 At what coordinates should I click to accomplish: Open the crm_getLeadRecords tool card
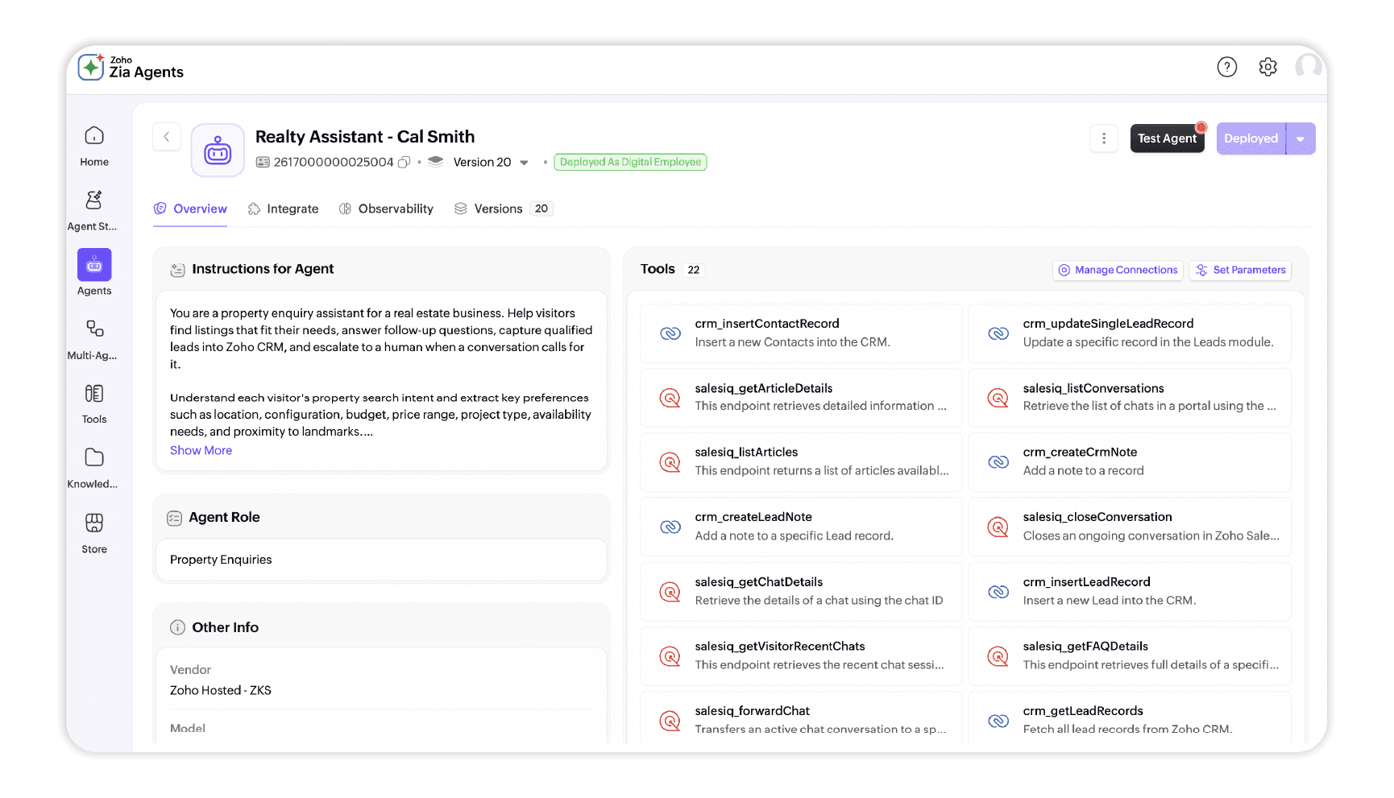pyautogui.click(x=1130, y=717)
